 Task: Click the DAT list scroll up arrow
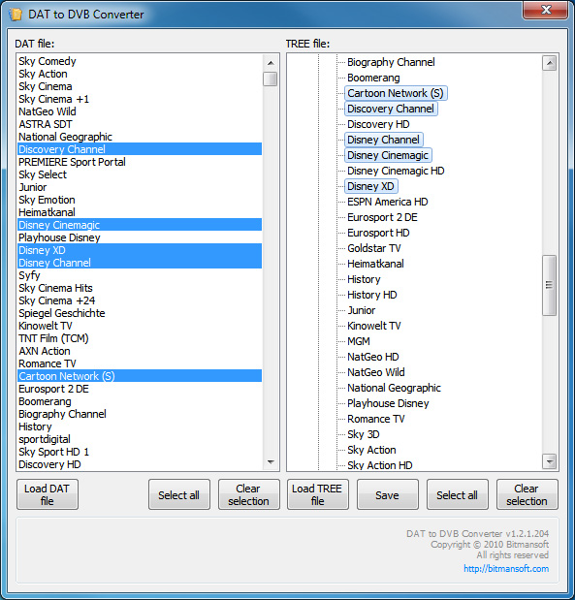[x=271, y=63]
